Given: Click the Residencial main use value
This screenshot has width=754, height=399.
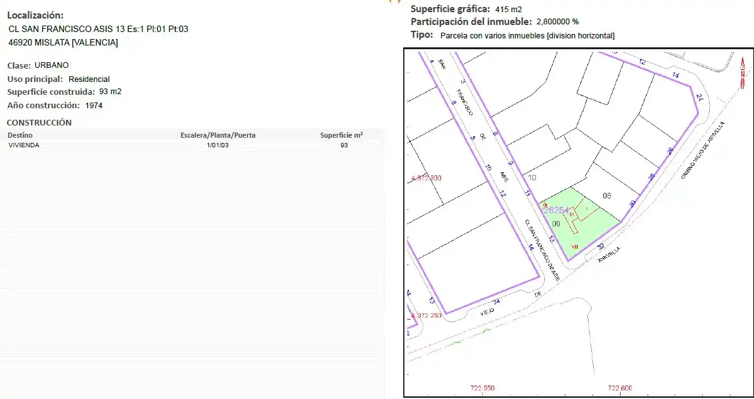Looking at the screenshot, I should 89,79.
